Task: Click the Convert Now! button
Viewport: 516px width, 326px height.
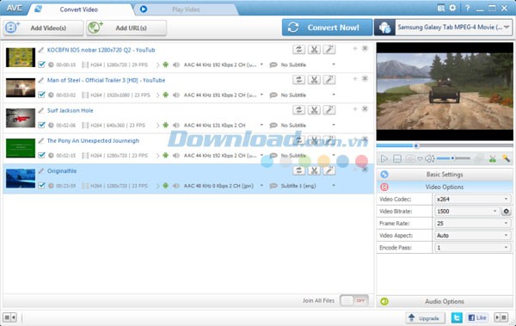Action: point(327,28)
